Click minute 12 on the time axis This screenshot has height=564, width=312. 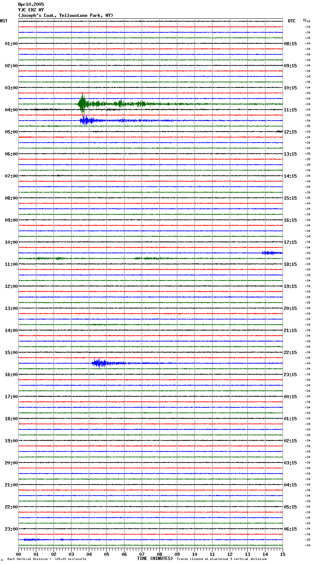[230, 554]
